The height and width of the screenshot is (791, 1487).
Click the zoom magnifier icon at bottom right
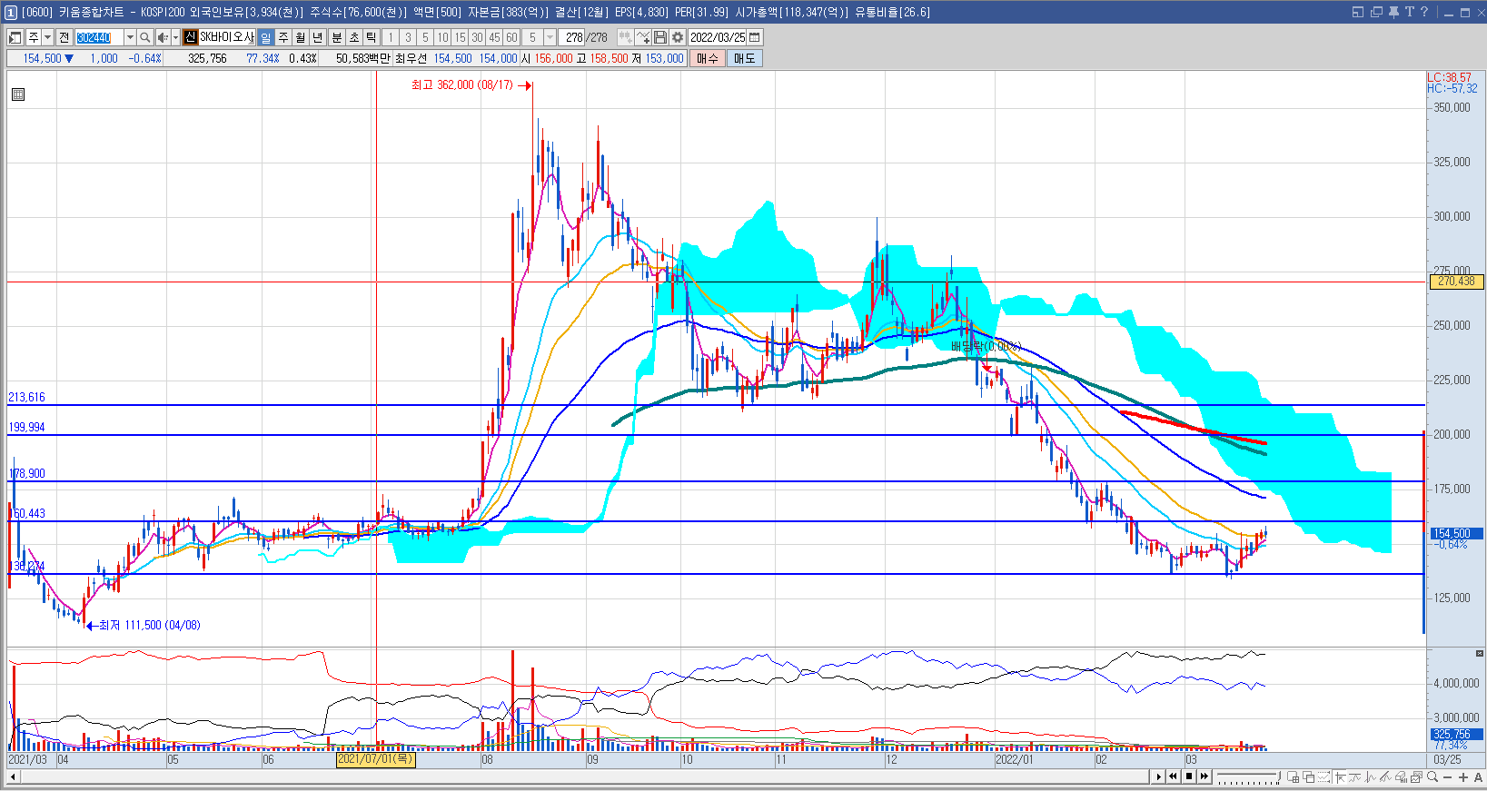click(x=1432, y=776)
